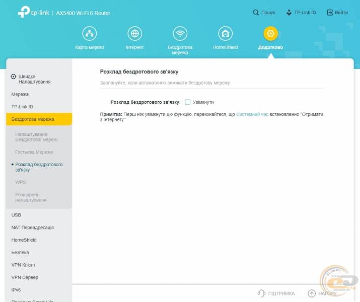Open TP-Link ID in the sidebar
The width and height of the screenshot is (360, 302).
[22, 107]
